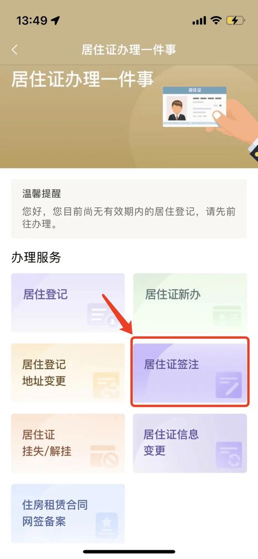Click the swap icon on 地址变更 card
Image resolution: width=258 pixels, height=559 pixels.
pyautogui.click(x=106, y=385)
